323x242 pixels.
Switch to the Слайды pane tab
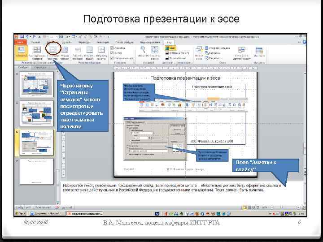tap(22, 68)
